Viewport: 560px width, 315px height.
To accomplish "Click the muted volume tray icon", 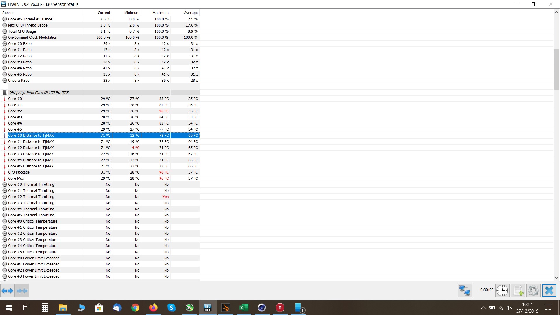I will click(509, 308).
